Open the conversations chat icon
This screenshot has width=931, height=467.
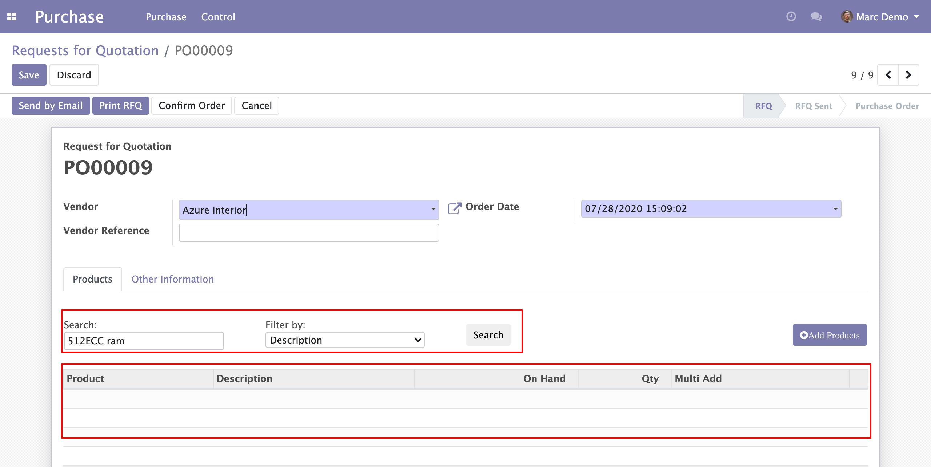[816, 17]
